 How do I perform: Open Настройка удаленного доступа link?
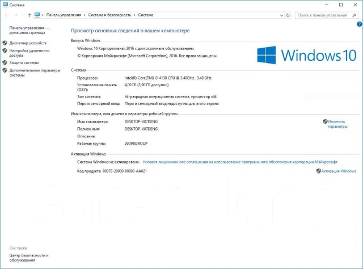29,53
